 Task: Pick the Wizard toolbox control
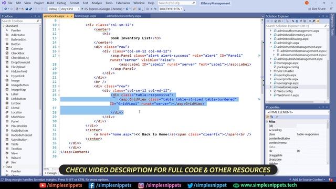[16, 157]
